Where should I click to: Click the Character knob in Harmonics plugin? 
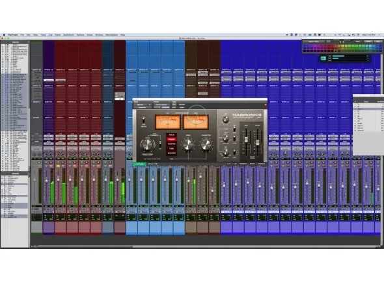[206, 145]
